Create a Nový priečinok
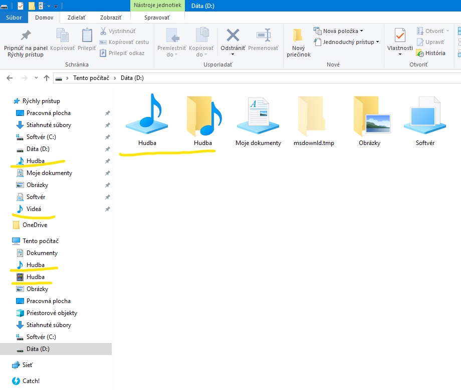This screenshot has width=461, height=390. coord(299,43)
